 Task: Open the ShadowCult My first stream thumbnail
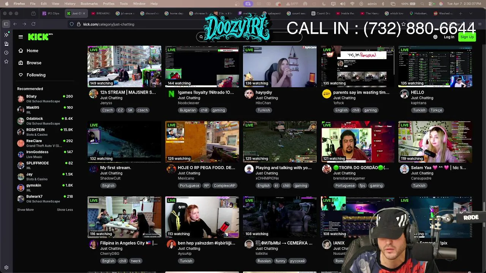pos(124,142)
